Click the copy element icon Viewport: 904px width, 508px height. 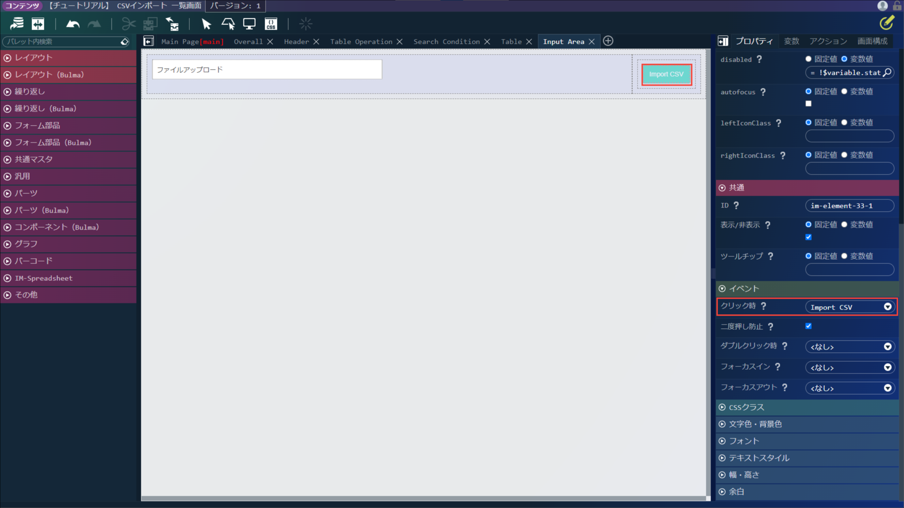(x=150, y=24)
